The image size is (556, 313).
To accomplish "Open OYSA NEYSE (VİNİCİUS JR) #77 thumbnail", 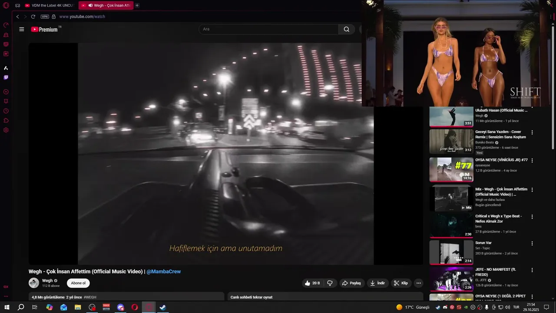I will click(451, 170).
